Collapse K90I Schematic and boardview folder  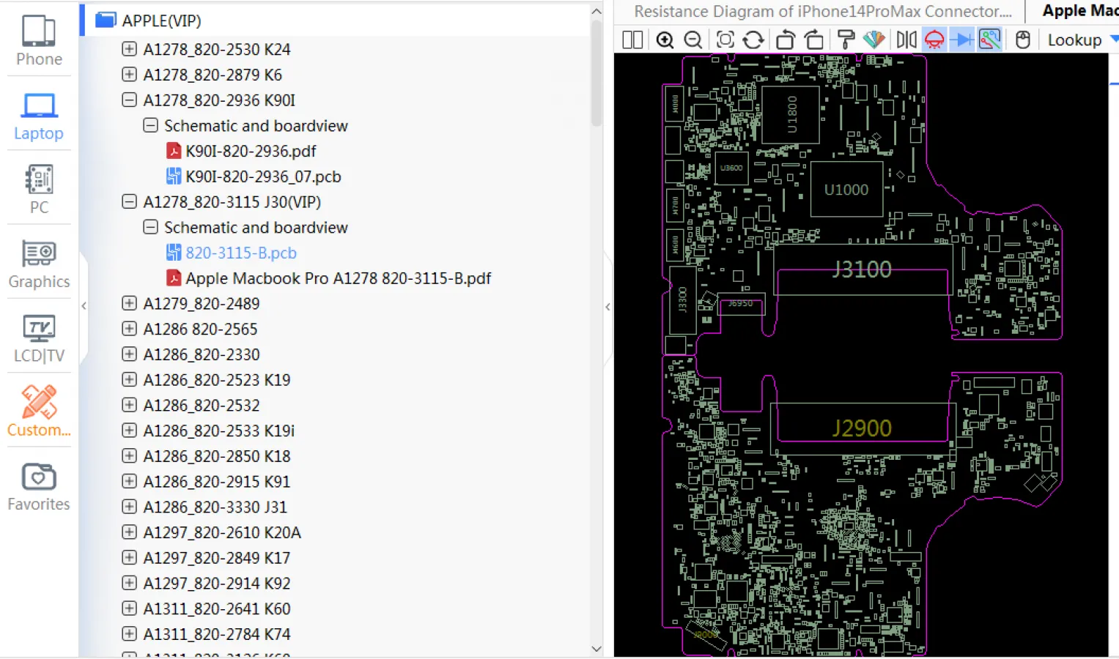pyautogui.click(x=150, y=125)
